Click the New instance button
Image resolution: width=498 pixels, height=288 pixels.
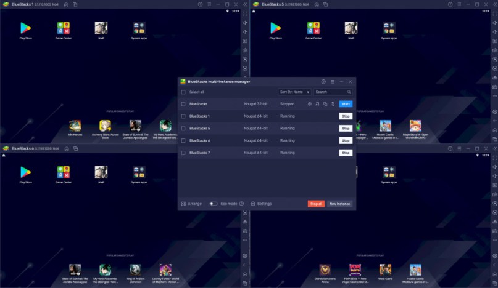(339, 204)
